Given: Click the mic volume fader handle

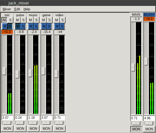Looking at the screenshot, I should [4, 71].
